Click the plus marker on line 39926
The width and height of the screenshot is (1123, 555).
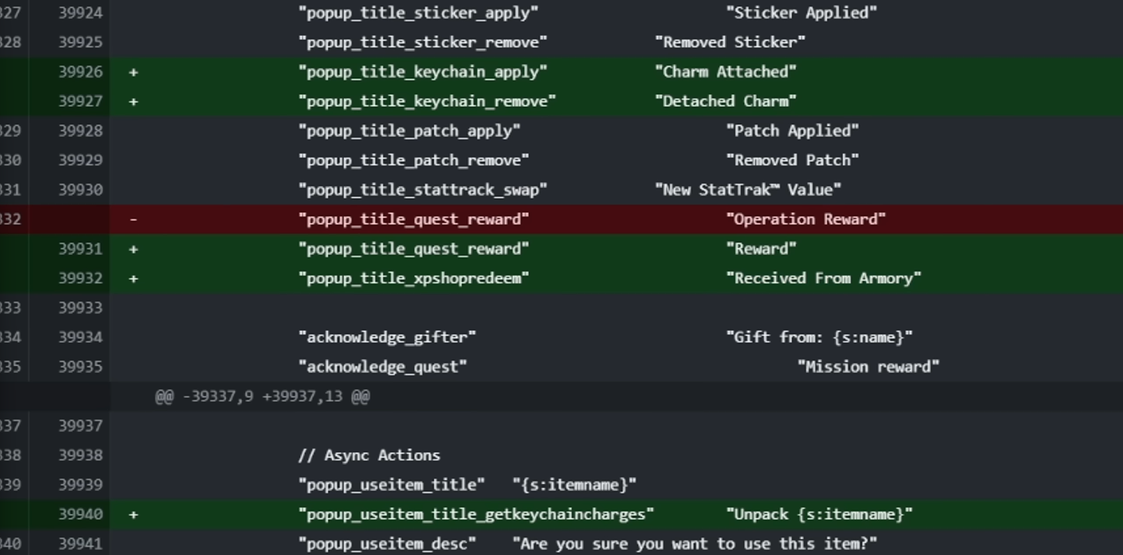coord(133,72)
